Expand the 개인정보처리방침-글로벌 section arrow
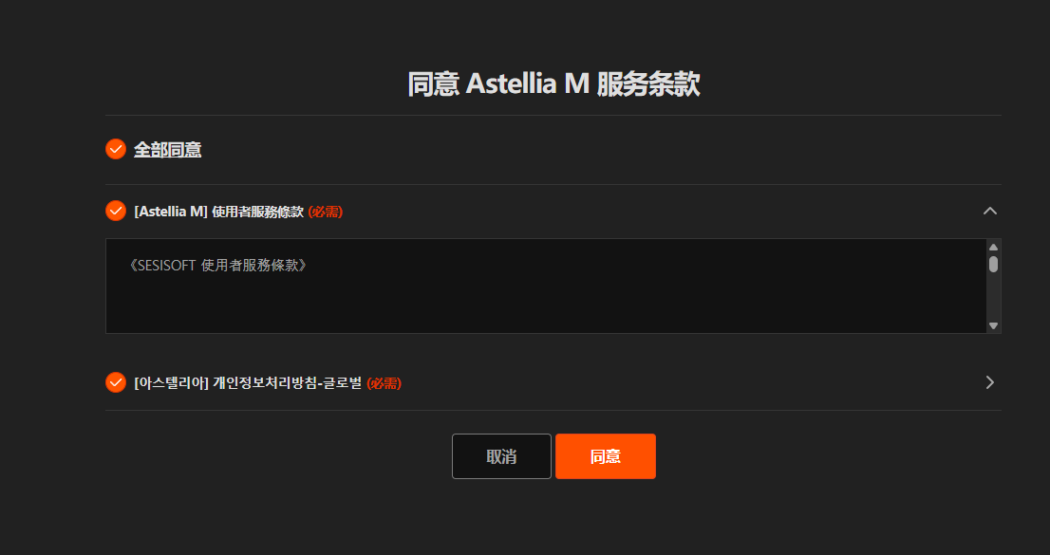The height and width of the screenshot is (555, 1050). coord(990,382)
